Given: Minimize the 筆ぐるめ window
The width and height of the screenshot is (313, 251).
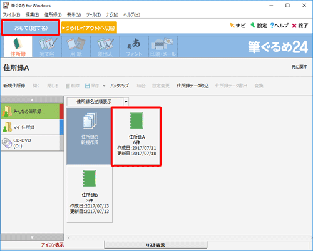Looking at the screenshot, I should point(271,6).
